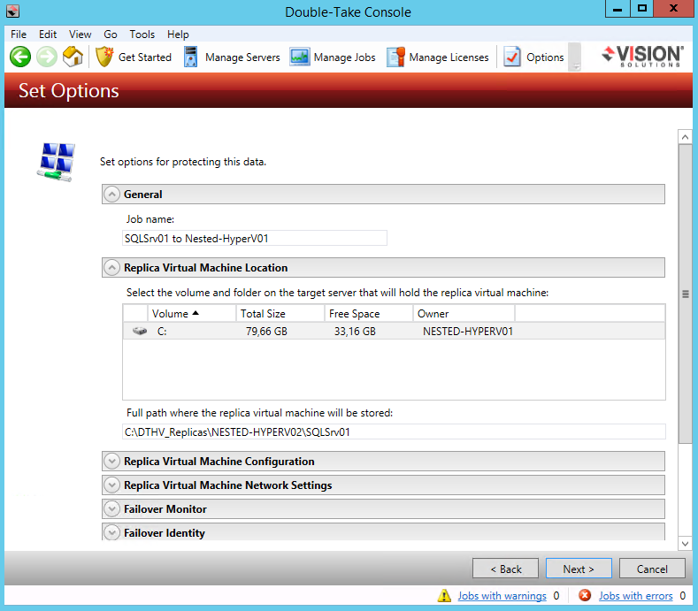Go back with the green arrow icon
Viewport: 698px width, 611px height.
click(20, 57)
